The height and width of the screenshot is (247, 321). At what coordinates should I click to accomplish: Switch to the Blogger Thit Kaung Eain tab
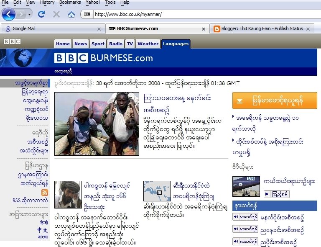click(x=262, y=28)
